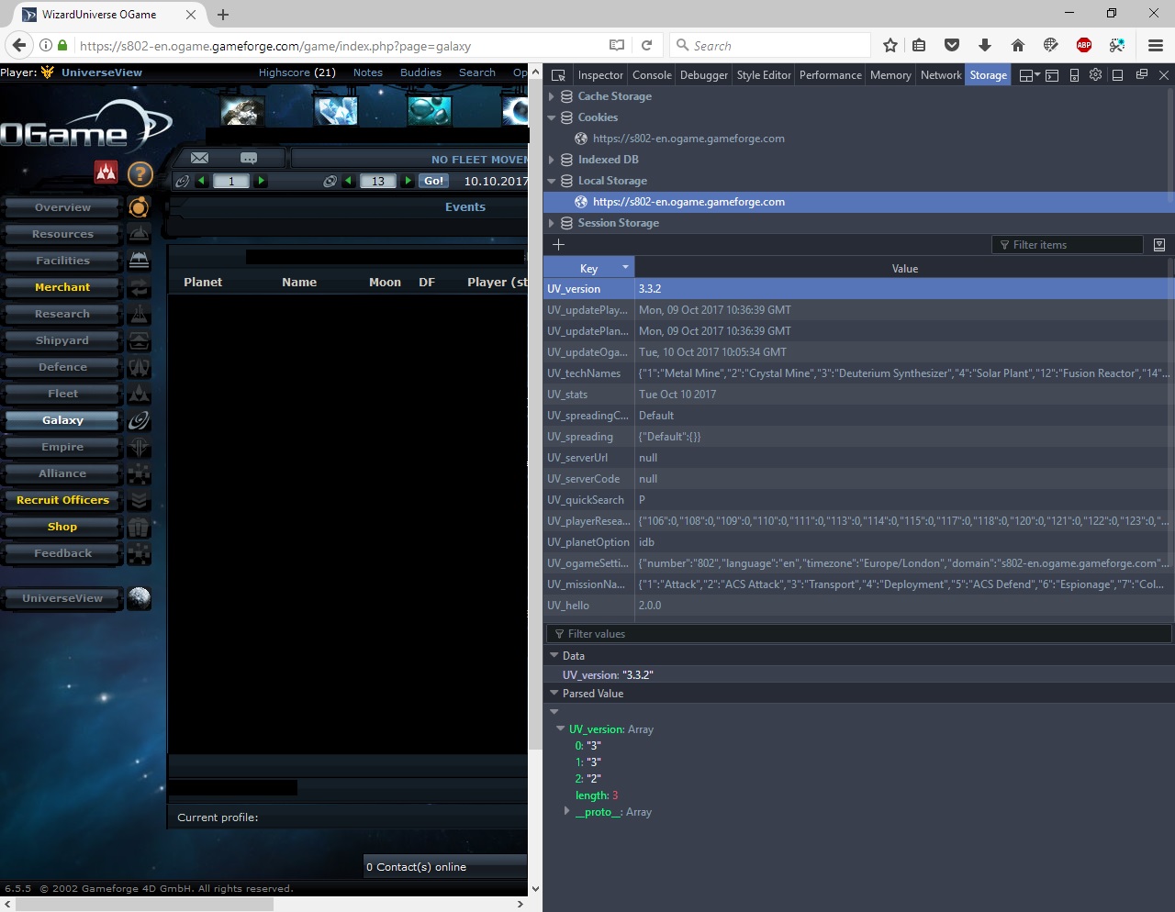Open the OGame messages envelope icon
The height and width of the screenshot is (912, 1175).
(x=199, y=158)
